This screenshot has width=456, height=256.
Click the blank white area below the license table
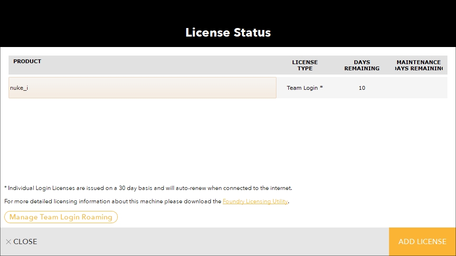(228, 142)
